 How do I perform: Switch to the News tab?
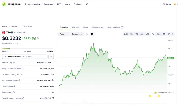pyautogui.click(x=86, y=27)
